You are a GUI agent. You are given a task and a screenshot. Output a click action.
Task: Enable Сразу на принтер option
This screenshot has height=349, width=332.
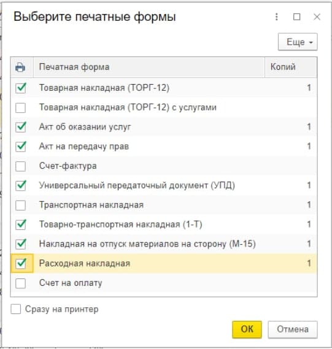pyautogui.click(x=16, y=309)
